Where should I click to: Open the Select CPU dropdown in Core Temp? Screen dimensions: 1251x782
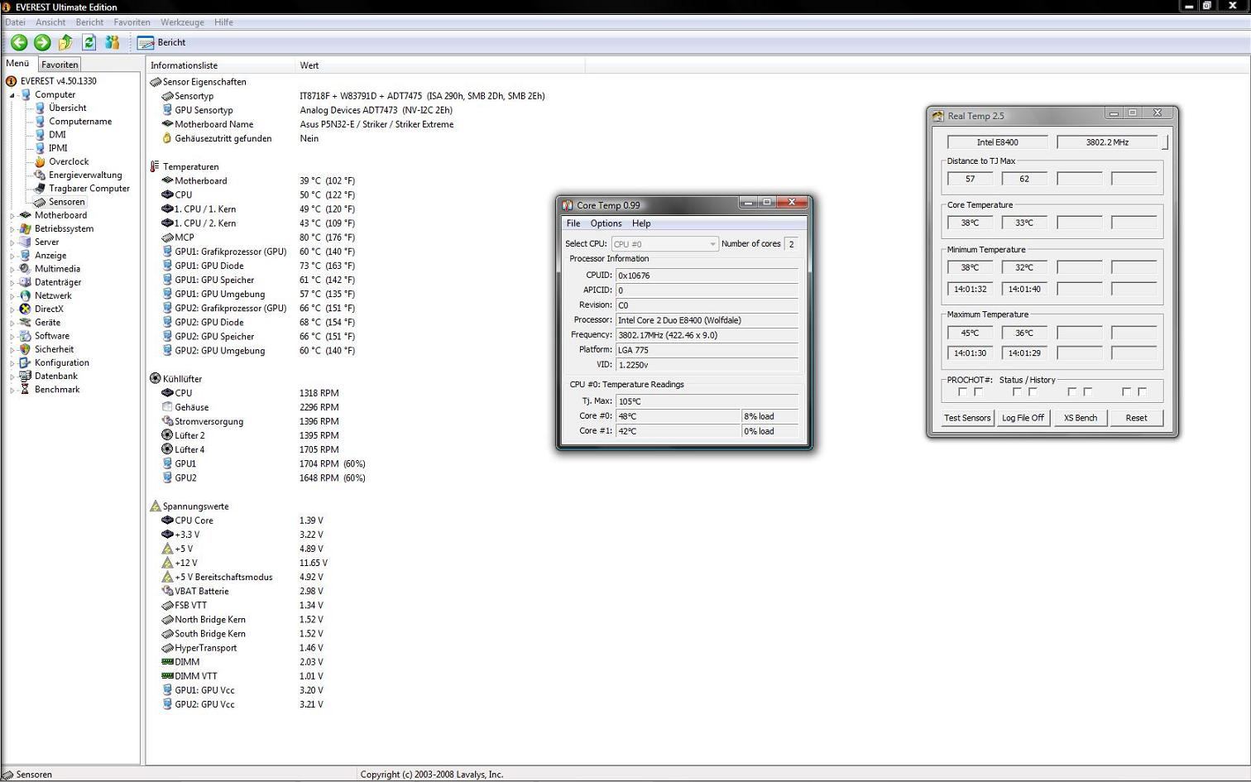pos(664,244)
